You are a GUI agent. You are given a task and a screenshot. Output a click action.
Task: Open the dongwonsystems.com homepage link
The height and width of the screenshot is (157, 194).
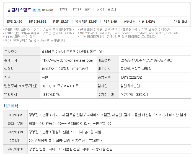point(67,60)
